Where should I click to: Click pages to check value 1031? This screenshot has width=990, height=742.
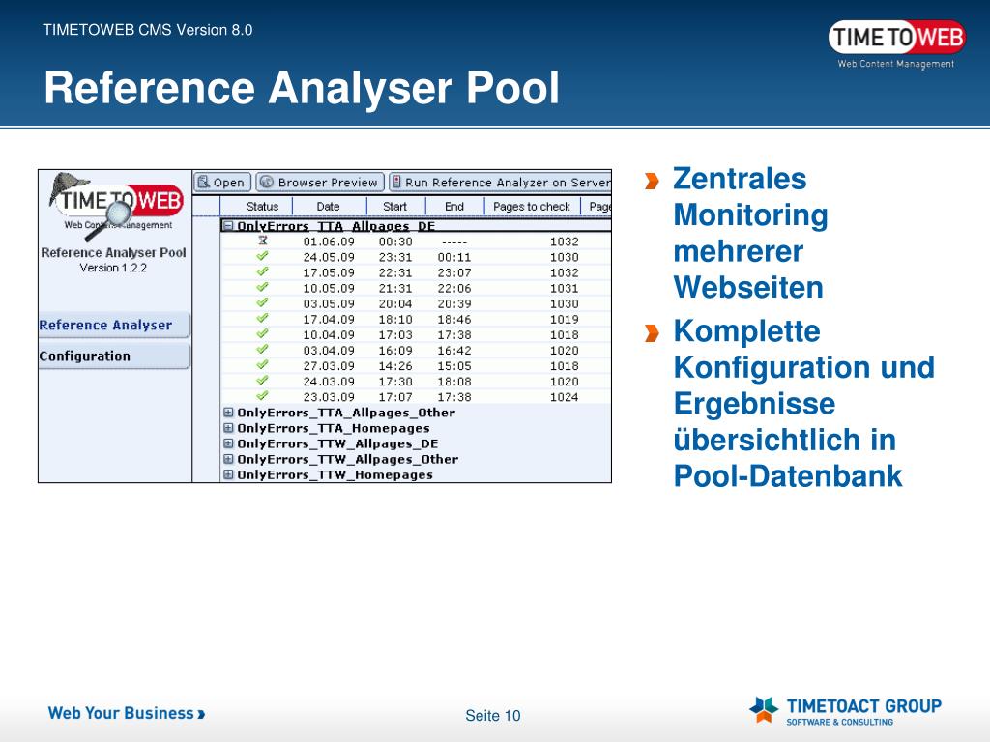[x=564, y=288]
